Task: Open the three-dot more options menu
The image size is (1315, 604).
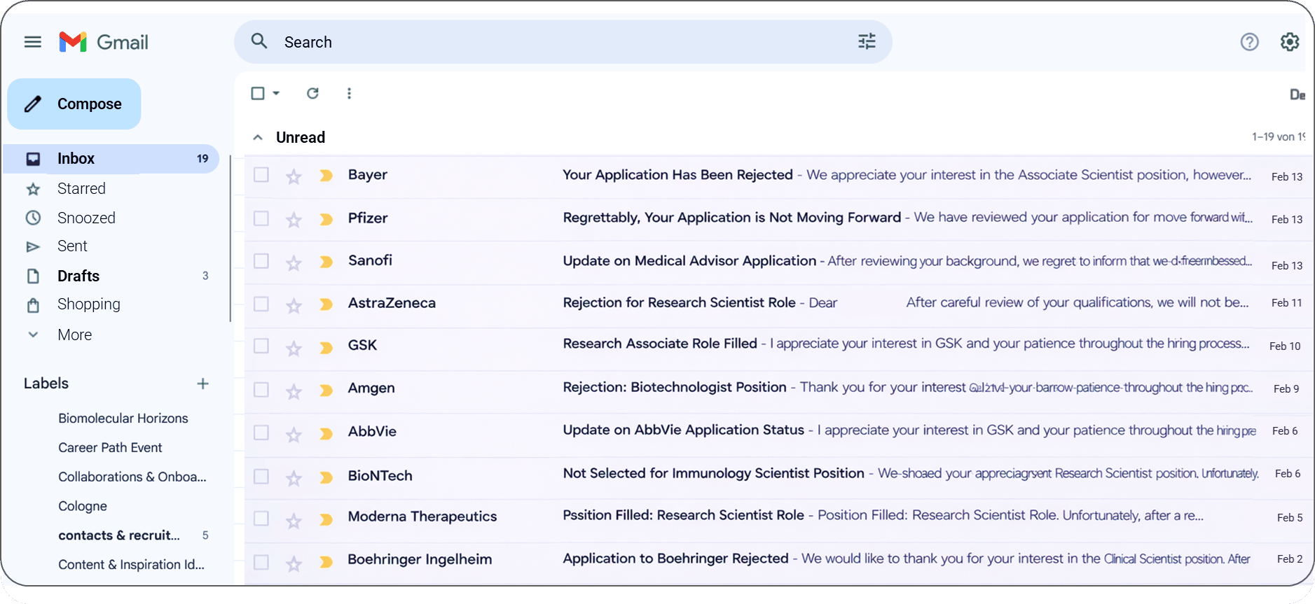Action: [x=349, y=93]
